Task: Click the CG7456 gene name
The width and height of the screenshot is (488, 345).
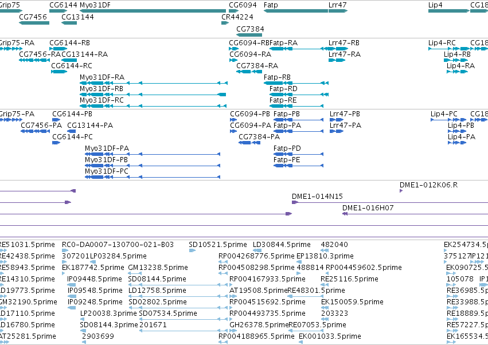Action: (x=33, y=17)
